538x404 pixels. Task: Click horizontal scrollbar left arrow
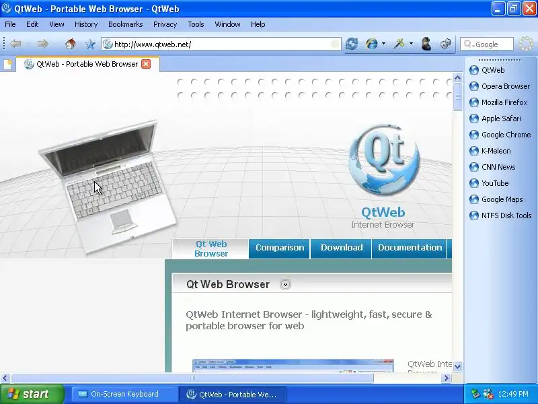click(5, 378)
